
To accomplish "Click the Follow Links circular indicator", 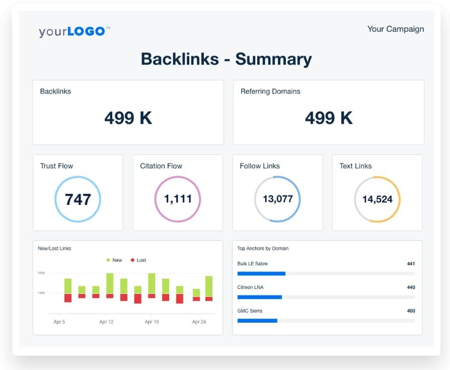I will pyautogui.click(x=277, y=199).
